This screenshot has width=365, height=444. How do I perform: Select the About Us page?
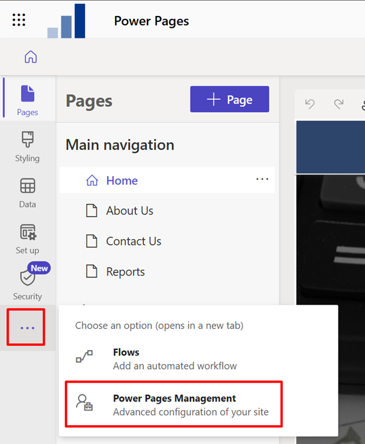[167, 211]
